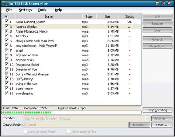Select the Alanis Morissette Mercy row
Viewport: 175px width, 137px height.
point(71,32)
